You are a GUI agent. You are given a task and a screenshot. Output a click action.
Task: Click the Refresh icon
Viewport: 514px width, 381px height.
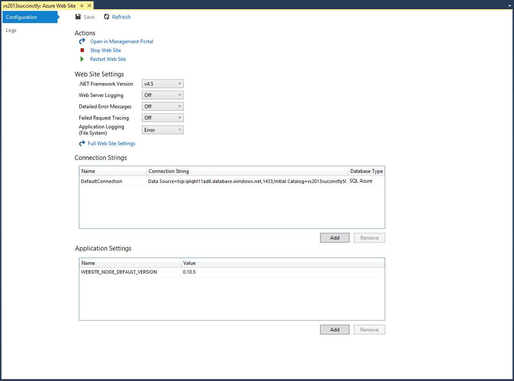[x=106, y=16]
